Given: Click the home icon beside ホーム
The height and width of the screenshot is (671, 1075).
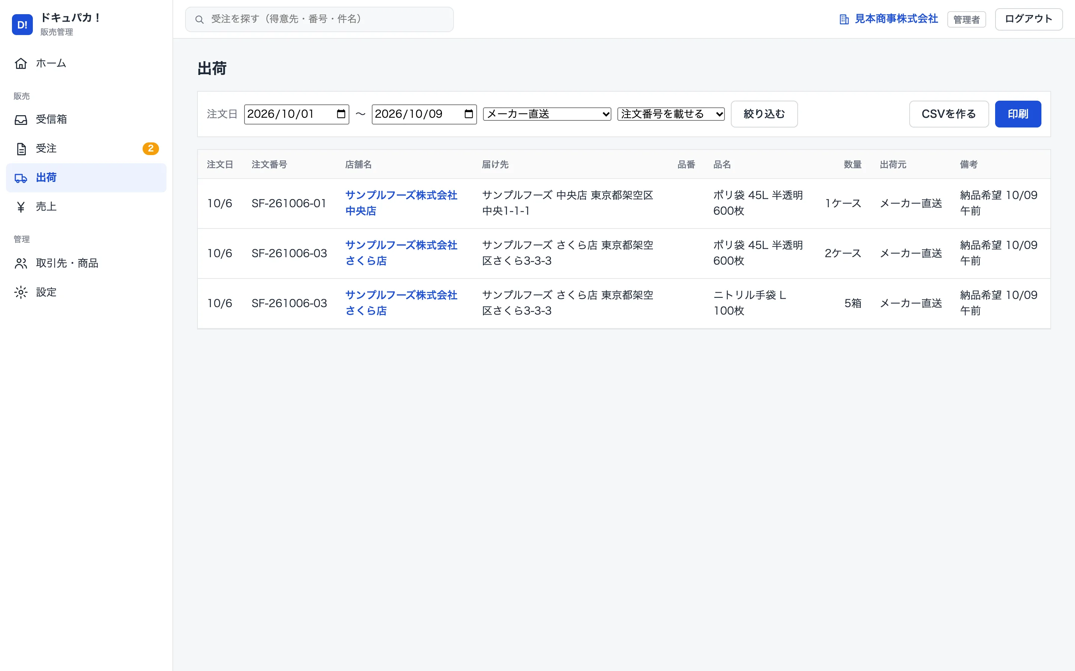Looking at the screenshot, I should coord(21,63).
